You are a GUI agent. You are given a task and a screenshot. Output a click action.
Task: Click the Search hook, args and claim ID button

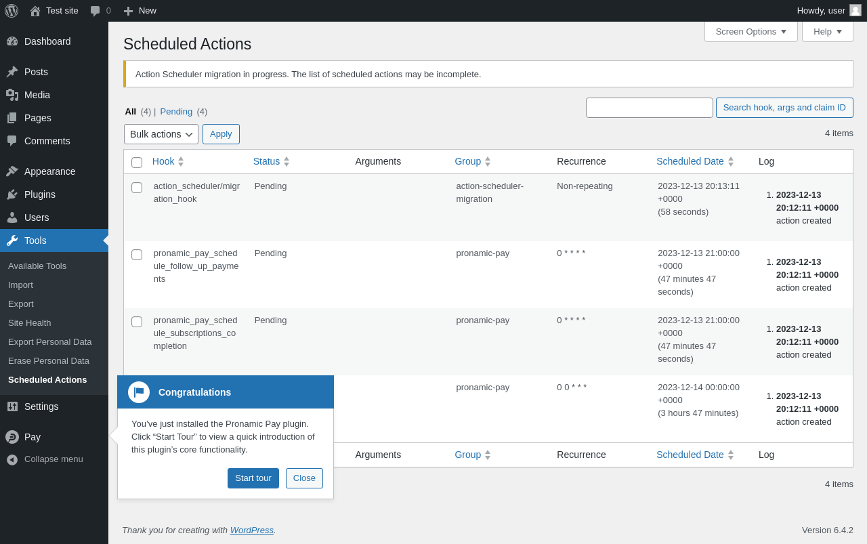pos(784,108)
